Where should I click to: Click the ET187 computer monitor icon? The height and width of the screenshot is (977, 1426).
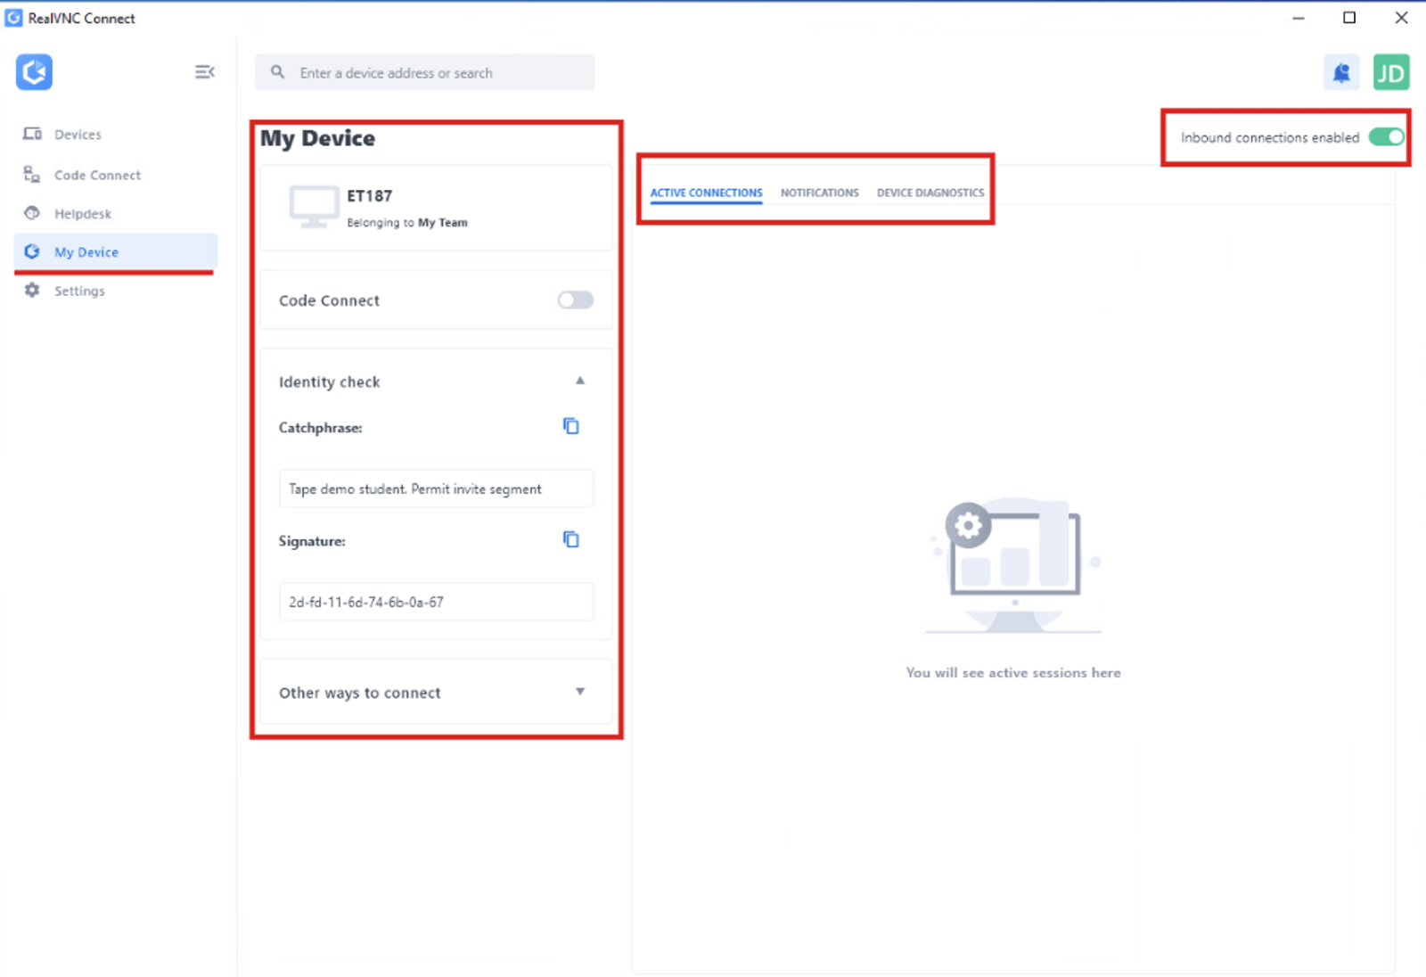pos(314,207)
